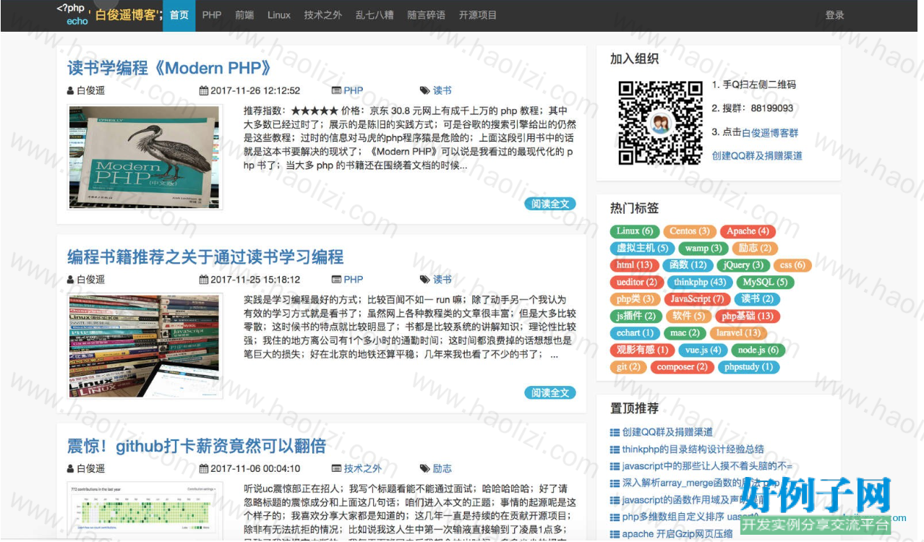Select the phpstudy (1) tag

(x=749, y=367)
